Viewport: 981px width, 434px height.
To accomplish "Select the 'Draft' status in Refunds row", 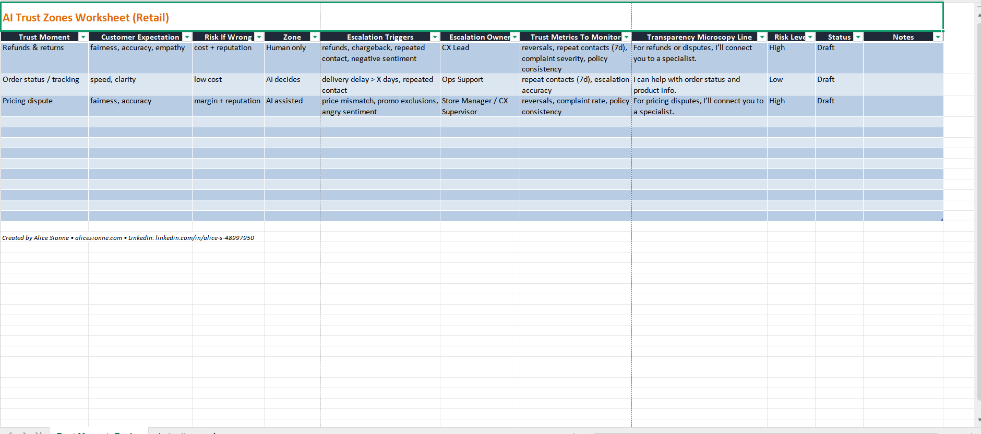I will pos(839,58).
